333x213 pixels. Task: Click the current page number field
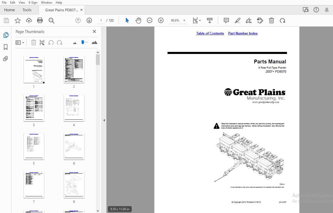click(x=101, y=20)
